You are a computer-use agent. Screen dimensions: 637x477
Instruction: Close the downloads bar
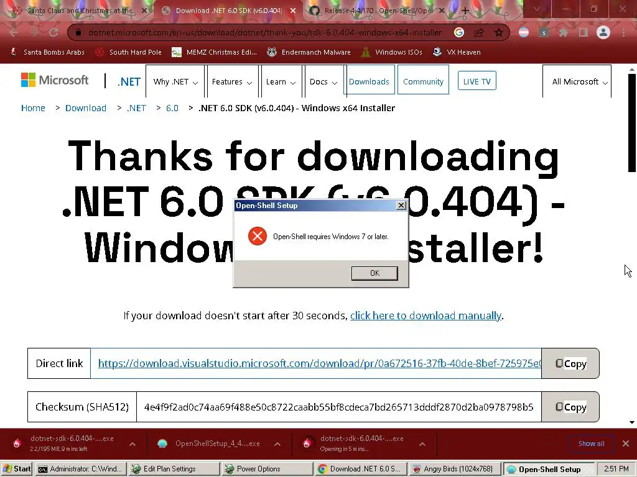(x=626, y=443)
